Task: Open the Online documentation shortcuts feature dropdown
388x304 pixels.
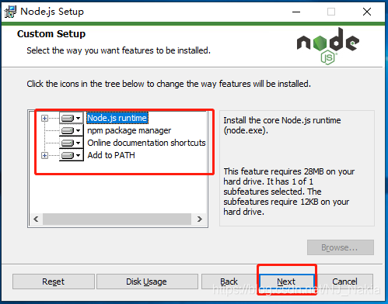Action: click(x=72, y=143)
